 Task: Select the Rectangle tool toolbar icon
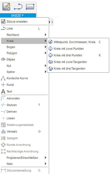click(30, 7)
